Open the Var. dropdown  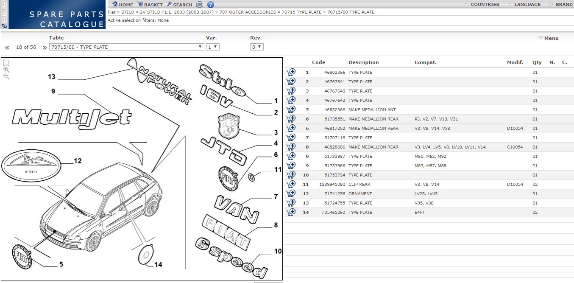[213, 47]
